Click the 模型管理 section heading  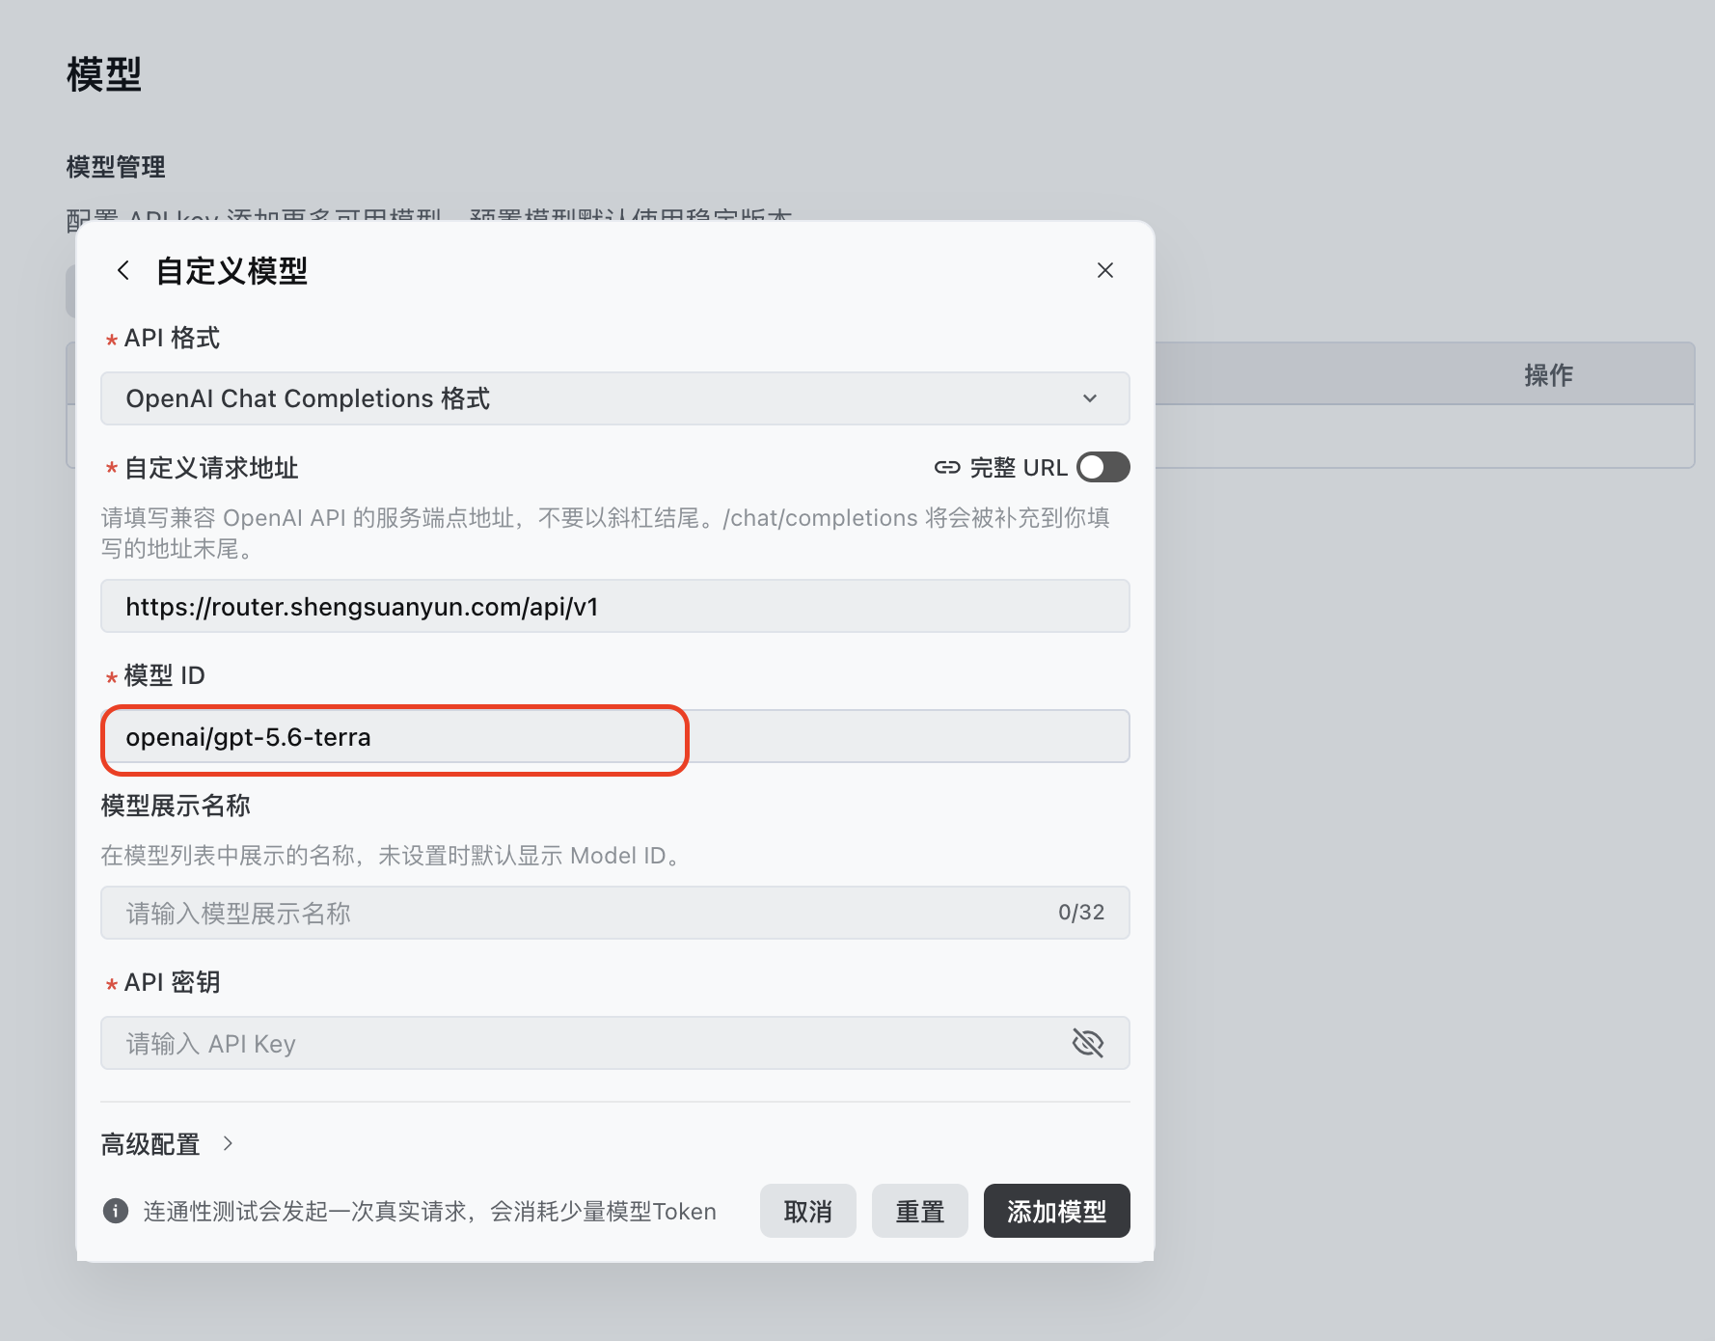pos(116,167)
